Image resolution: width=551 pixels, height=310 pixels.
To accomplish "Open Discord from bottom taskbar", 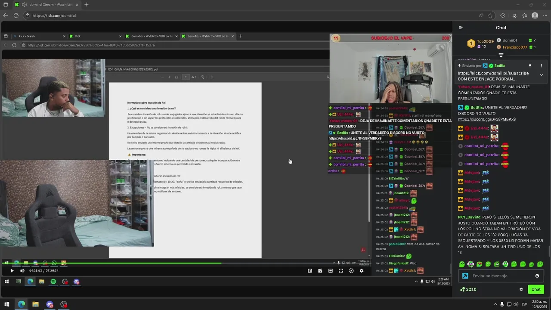I will 50,304.
